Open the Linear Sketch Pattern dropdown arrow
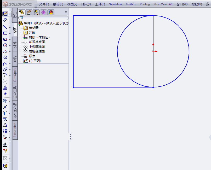Viewport: 211px width, 170px height. pos(10,131)
